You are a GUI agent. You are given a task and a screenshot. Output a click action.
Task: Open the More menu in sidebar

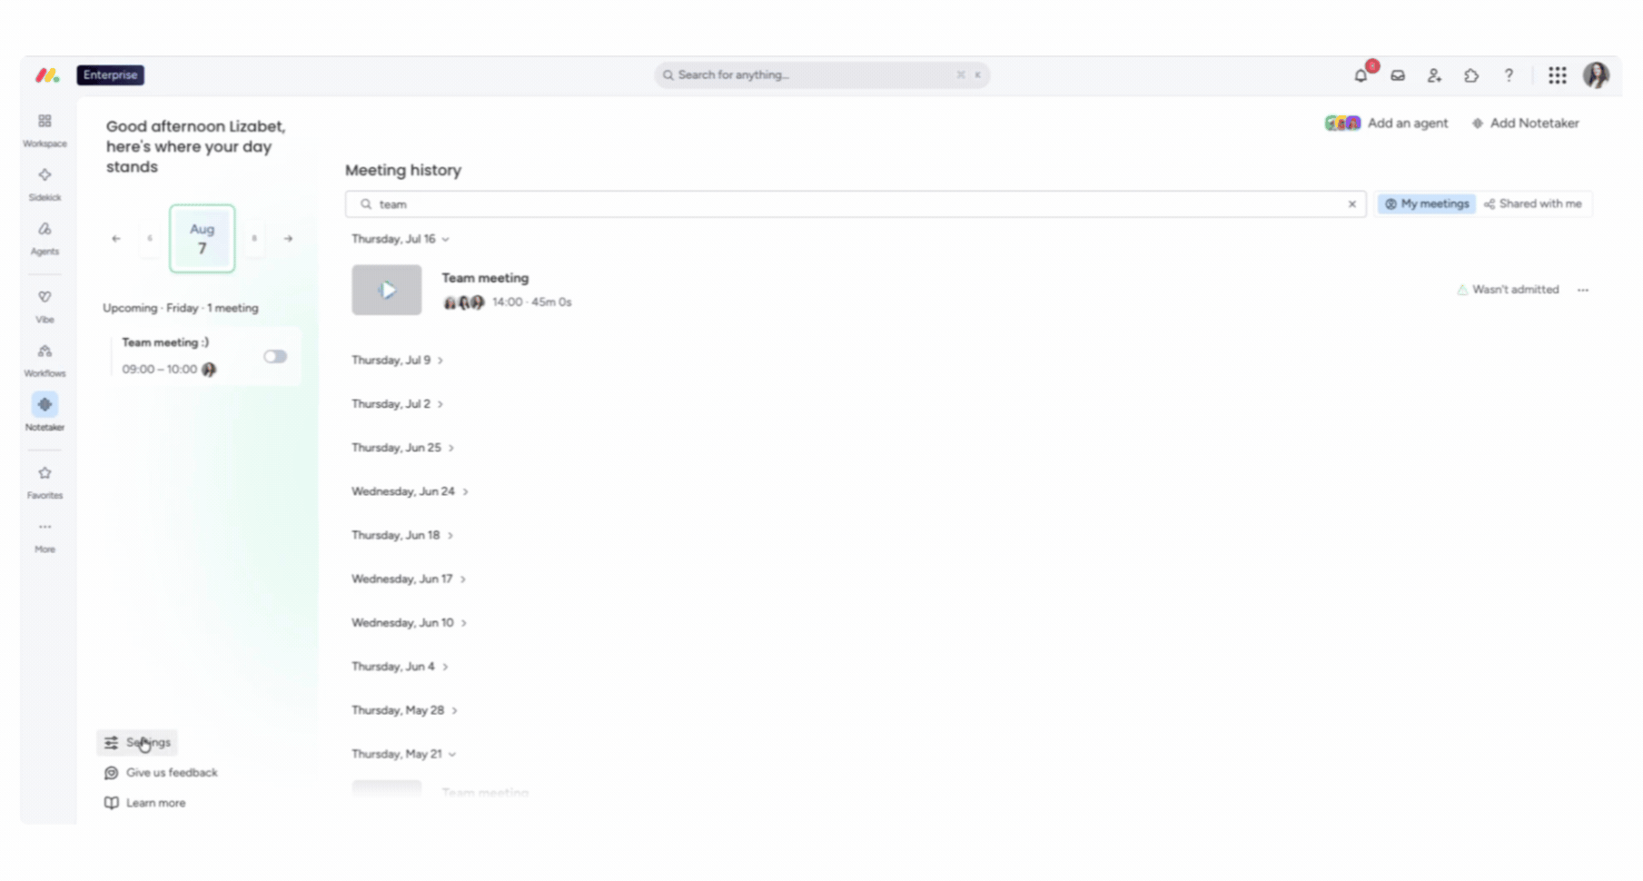(45, 537)
